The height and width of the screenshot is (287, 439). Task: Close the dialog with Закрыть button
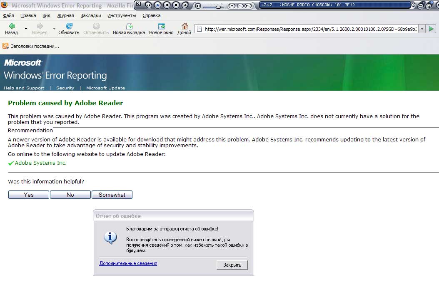click(232, 265)
